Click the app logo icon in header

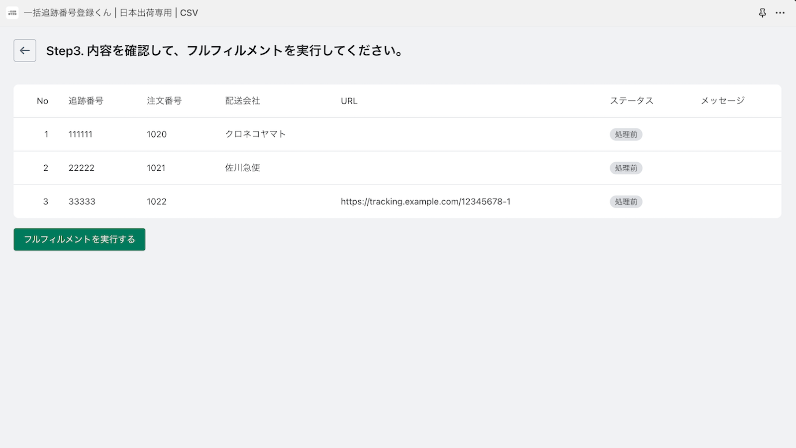(x=12, y=13)
